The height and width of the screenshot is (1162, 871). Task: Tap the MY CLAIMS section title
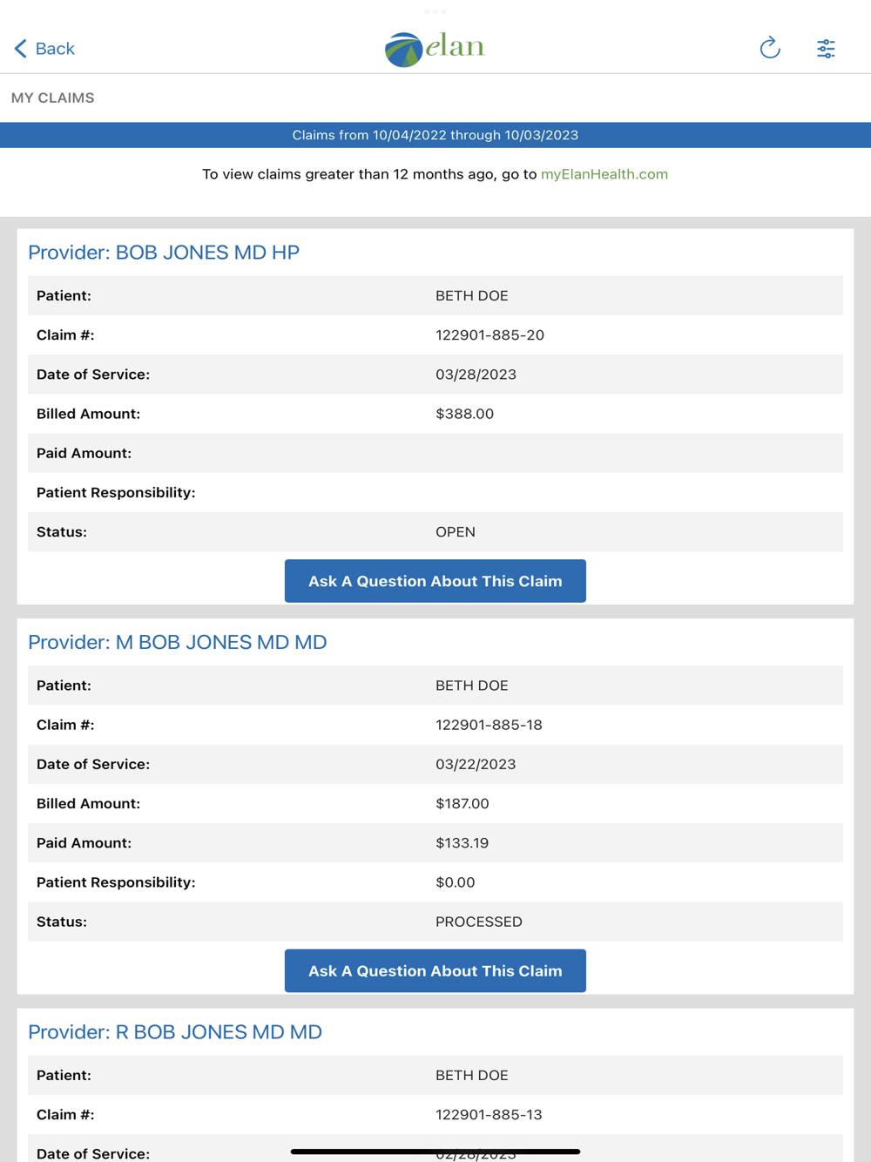coord(53,98)
